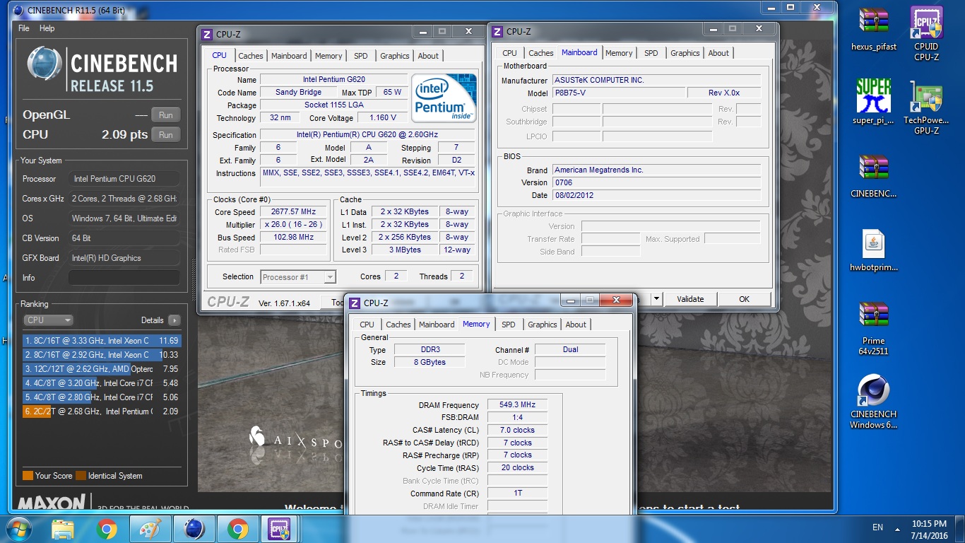Open the clock showing 10:15 PM
Viewport: 965px width, 543px height.
point(929,529)
